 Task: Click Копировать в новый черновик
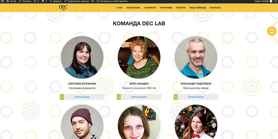[x=112, y=1]
